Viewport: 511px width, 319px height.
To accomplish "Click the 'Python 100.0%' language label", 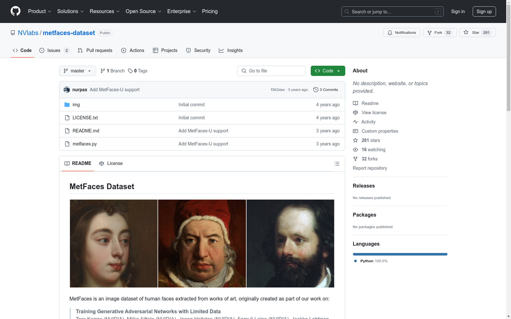I will pyautogui.click(x=374, y=261).
